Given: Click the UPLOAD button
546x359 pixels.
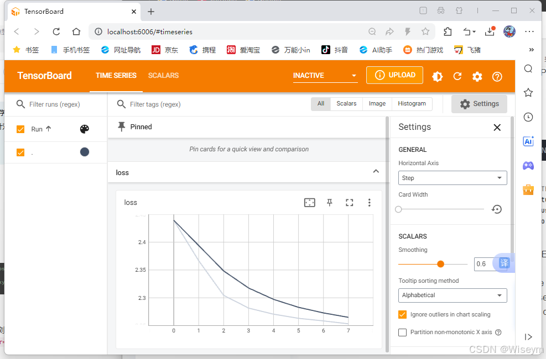Looking at the screenshot, I should pos(394,75).
